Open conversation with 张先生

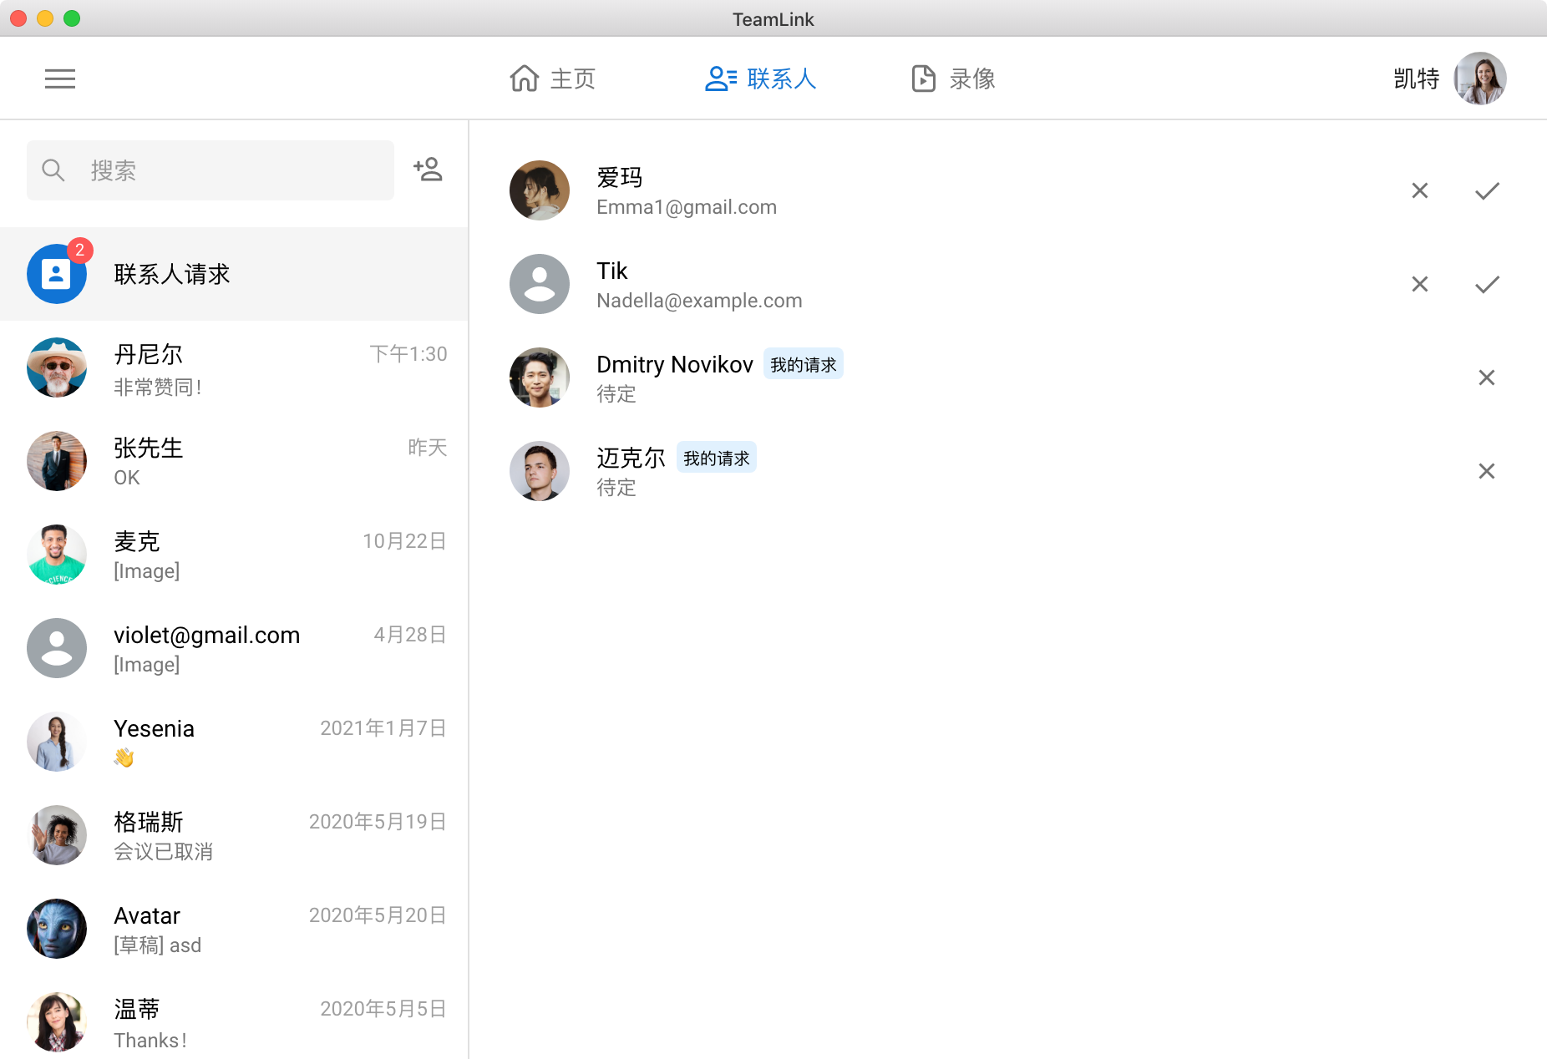point(234,462)
